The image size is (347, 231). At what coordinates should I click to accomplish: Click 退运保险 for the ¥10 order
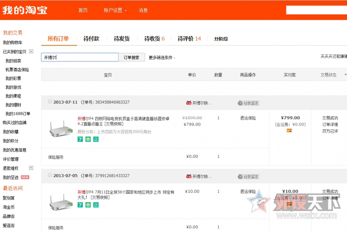[x=248, y=191]
